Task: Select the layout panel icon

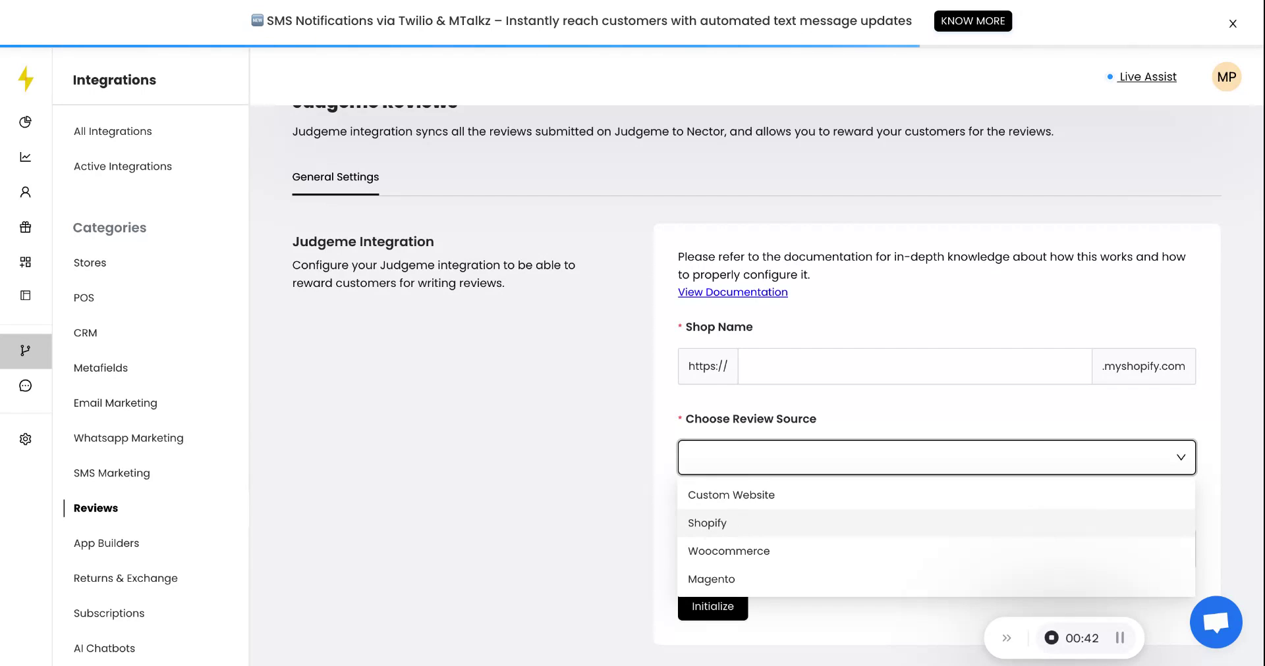Action: [x=25, y=295]
